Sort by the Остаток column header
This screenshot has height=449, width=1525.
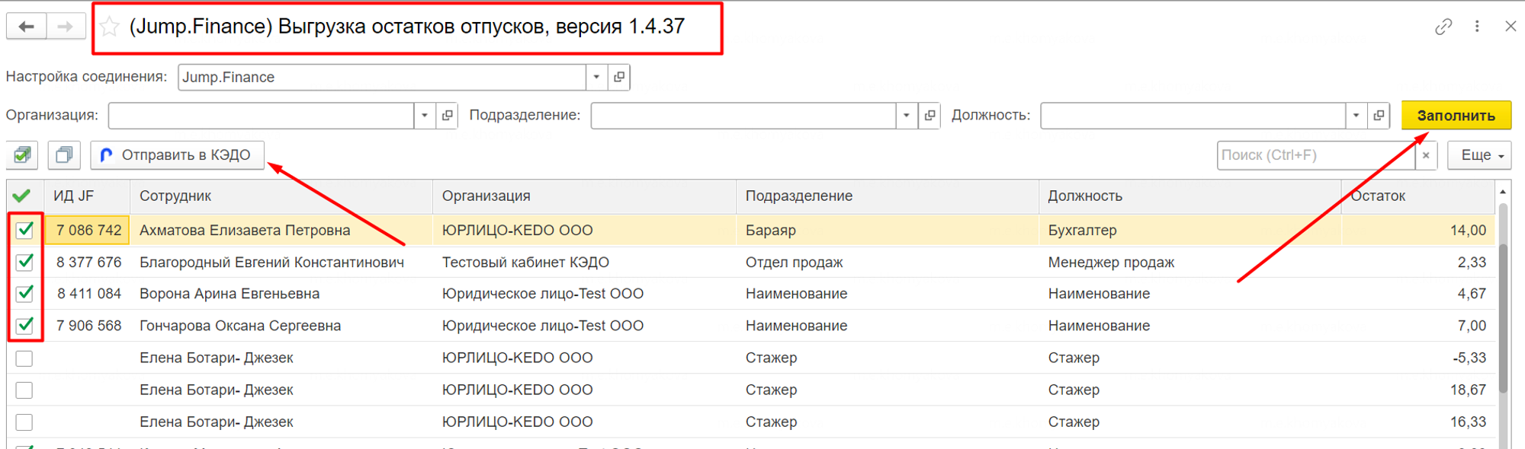tap(1377, 196)
